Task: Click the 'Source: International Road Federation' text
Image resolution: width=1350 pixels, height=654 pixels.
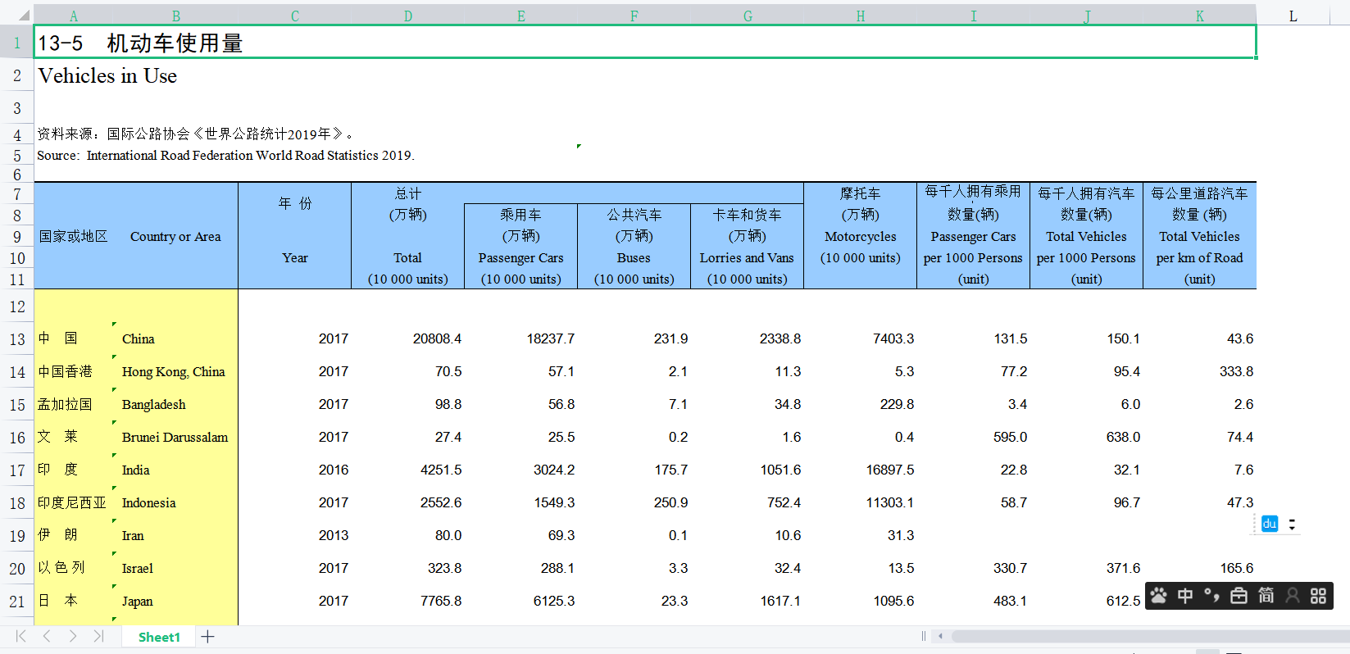Action: point(225,155)
